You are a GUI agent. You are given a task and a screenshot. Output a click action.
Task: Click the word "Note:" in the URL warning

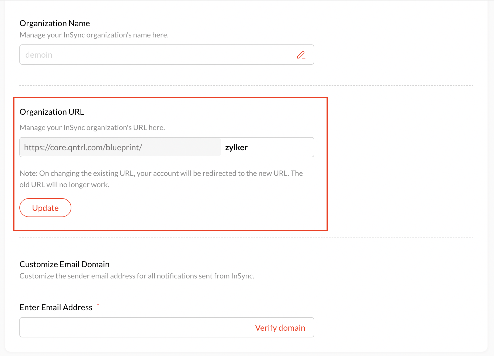29,173
